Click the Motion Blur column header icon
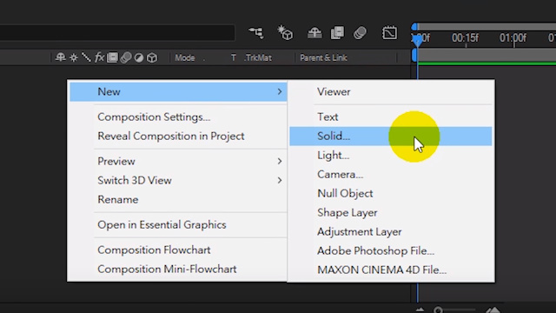556x313 pixels. point(125,57)
